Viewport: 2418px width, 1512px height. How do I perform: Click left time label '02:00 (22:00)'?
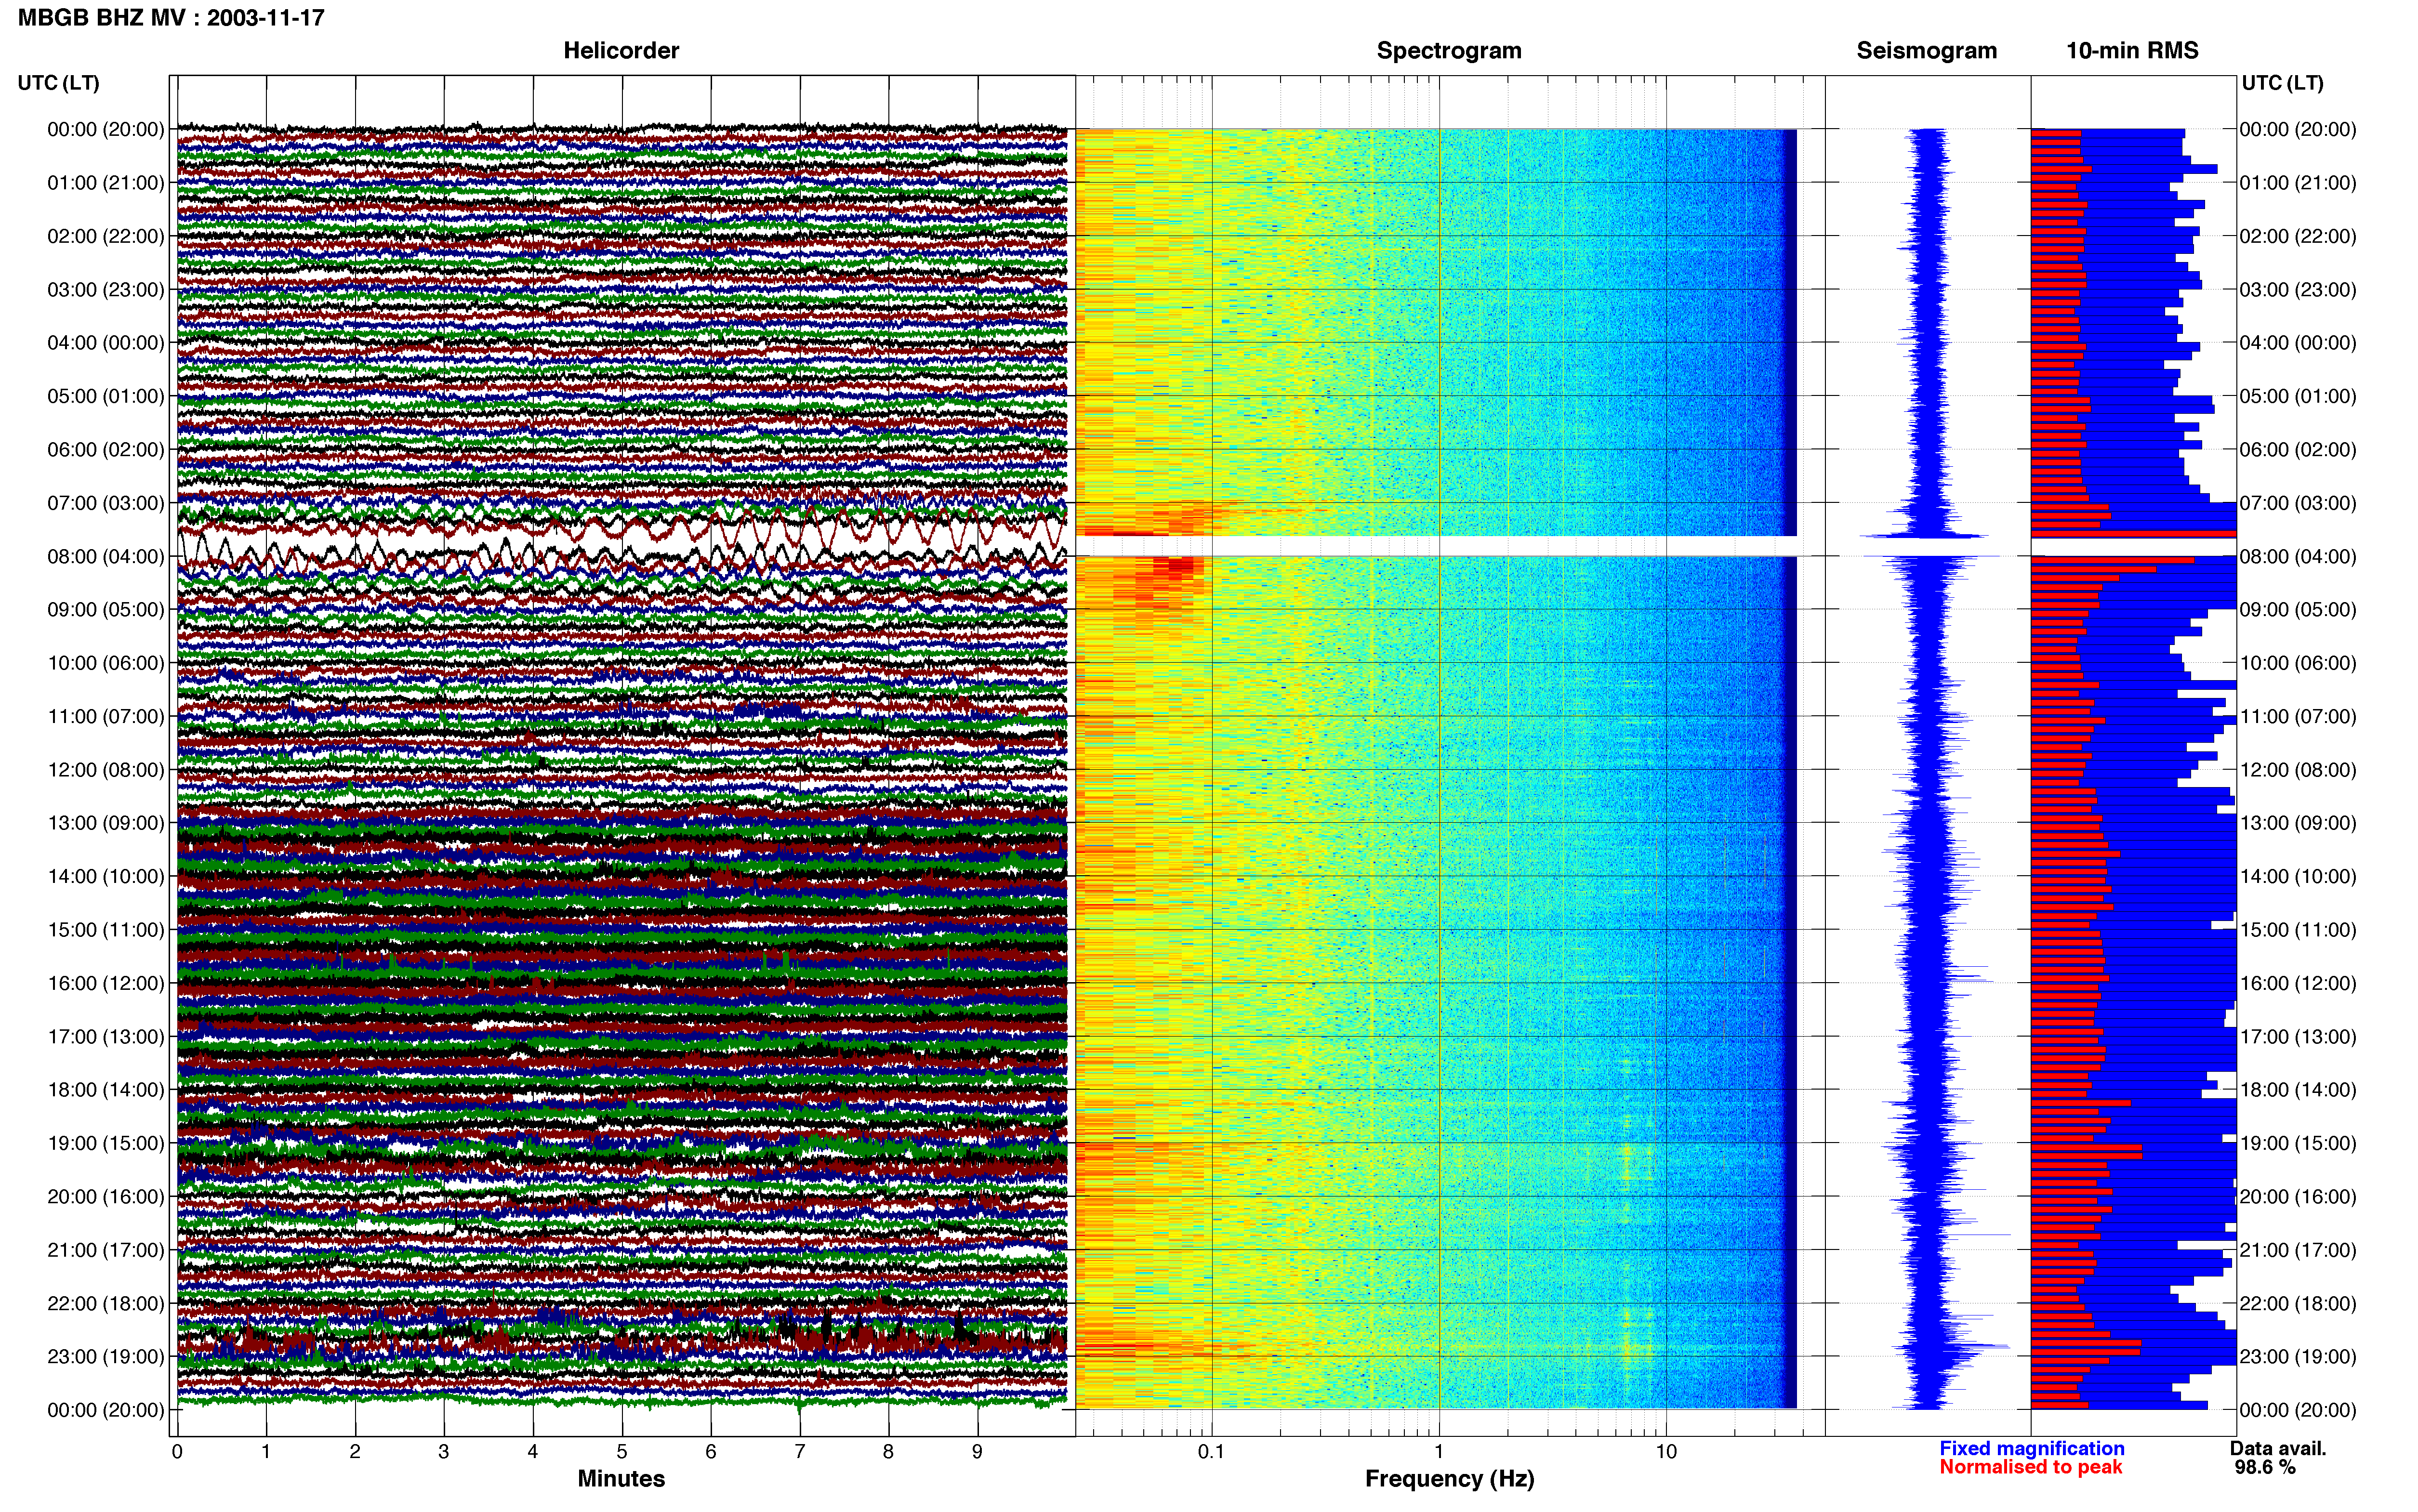coord(106,236)
